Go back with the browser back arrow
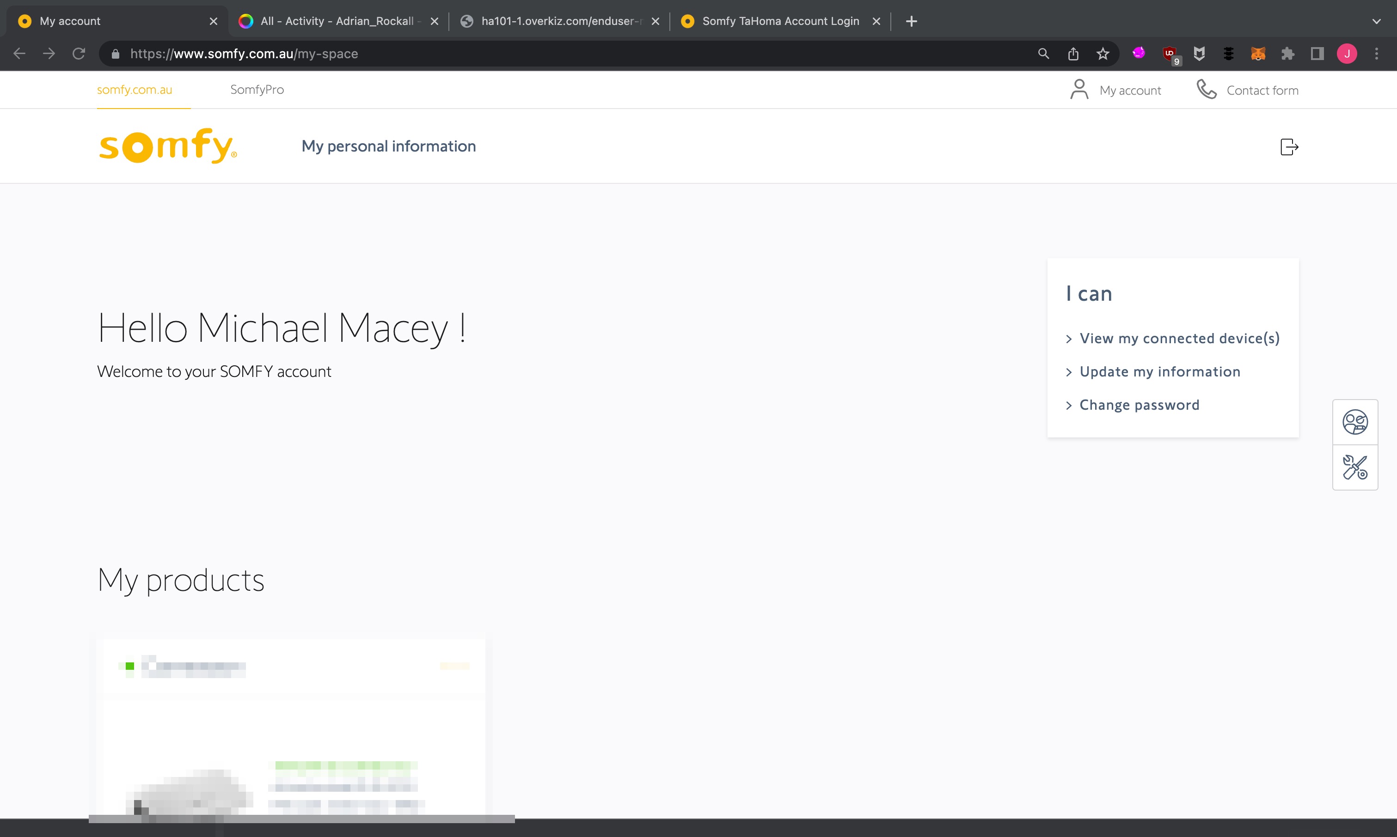The height and width of the screenshot is (837, 1397). [19, 54]
